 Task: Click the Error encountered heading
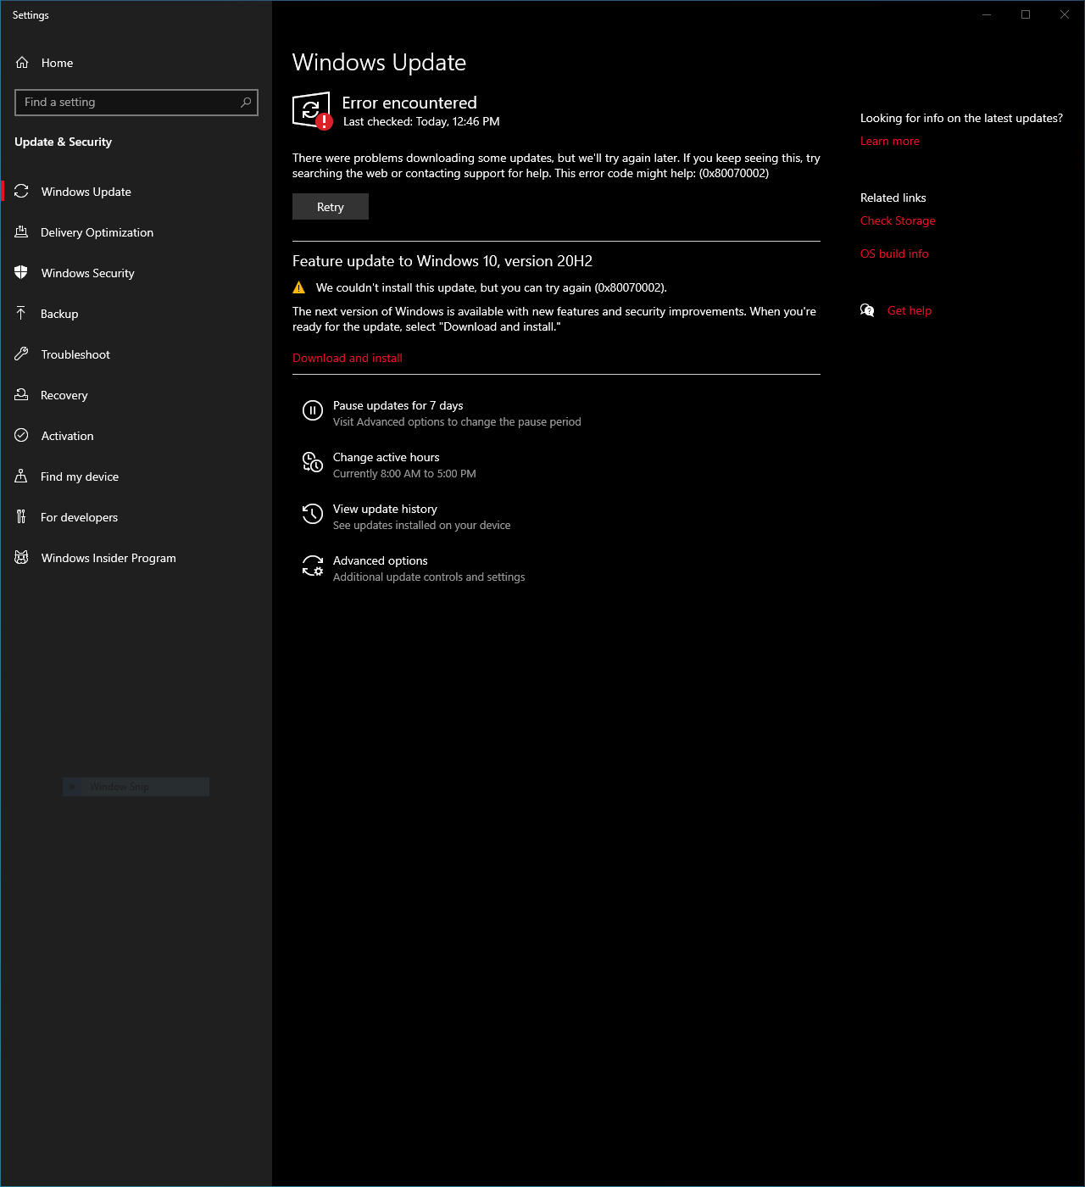pyautogui.click(x=409, y=103)
